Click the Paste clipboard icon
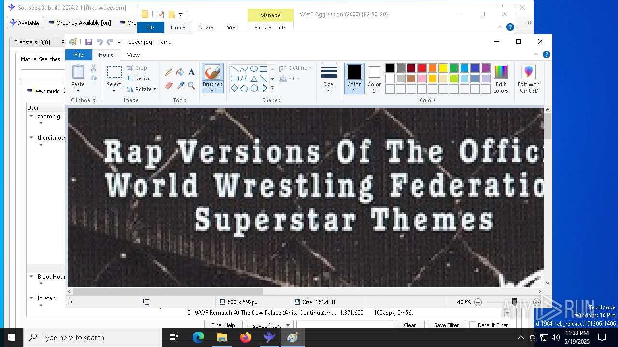Screen dimensions: 618x347 [78, 71]
